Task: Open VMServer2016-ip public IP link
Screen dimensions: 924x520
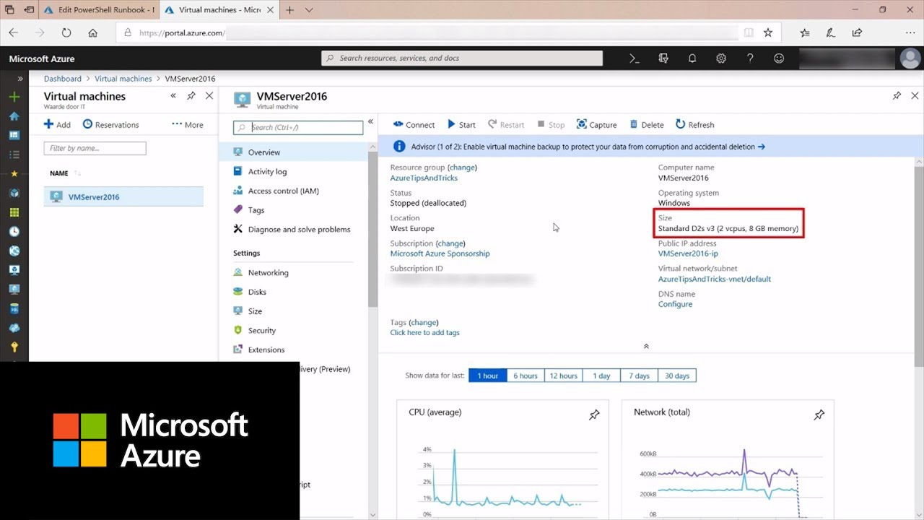Action: (688, 253)
